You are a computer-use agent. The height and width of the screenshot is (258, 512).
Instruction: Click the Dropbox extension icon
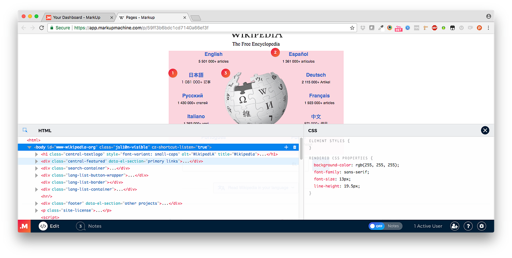[363, 28]
